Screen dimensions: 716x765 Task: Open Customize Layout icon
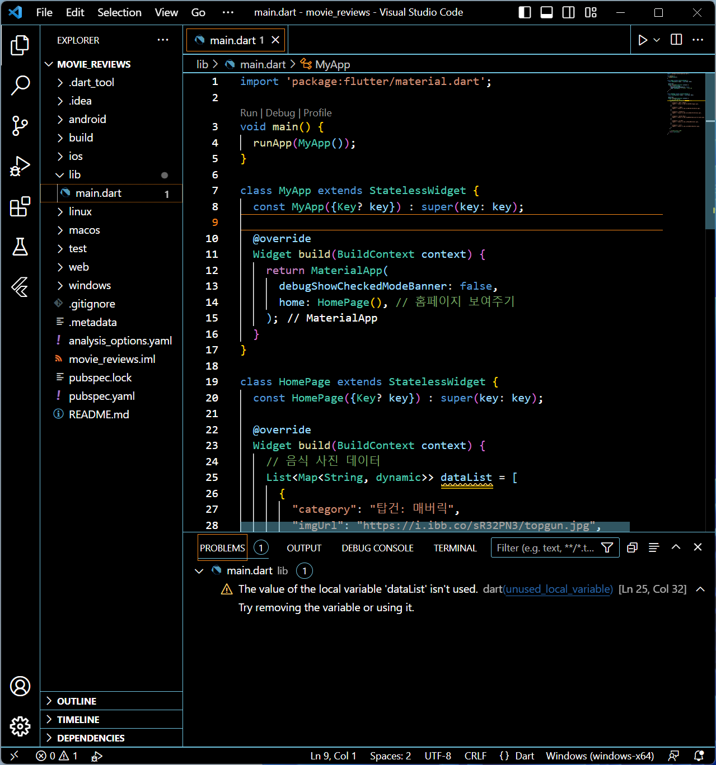pos(591,12)
